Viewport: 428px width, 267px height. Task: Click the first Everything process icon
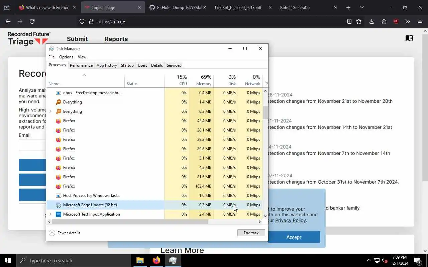59,102
